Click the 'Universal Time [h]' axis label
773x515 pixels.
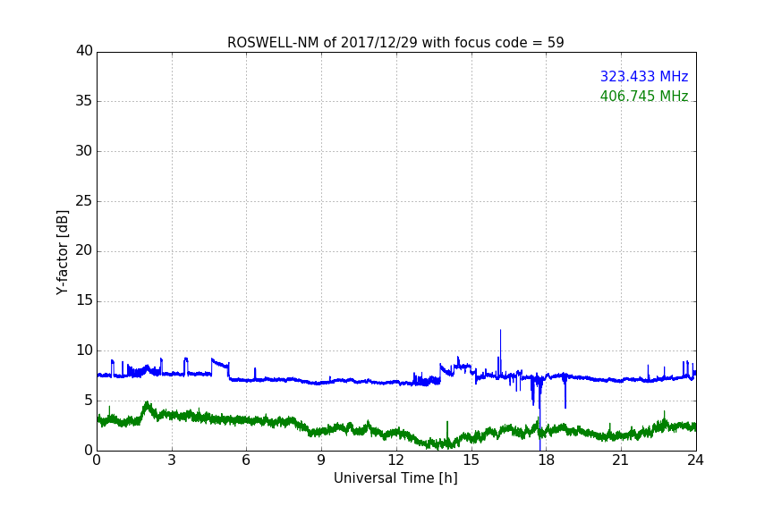click(395, 478)
